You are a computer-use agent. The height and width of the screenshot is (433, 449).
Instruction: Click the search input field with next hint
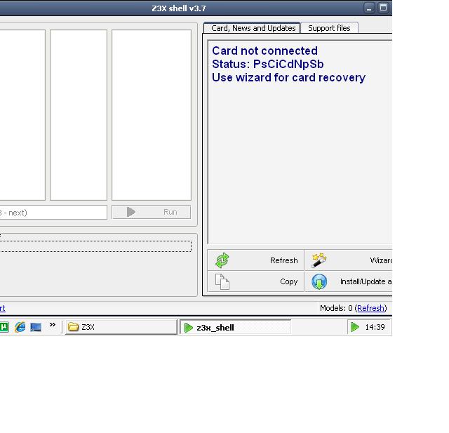point(53,212)
